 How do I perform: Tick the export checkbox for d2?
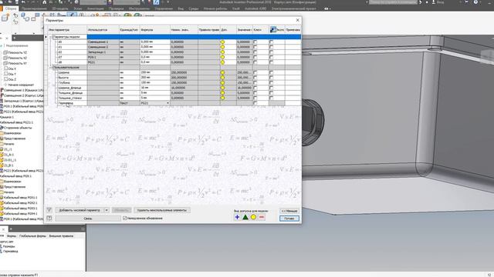(x=271, y=52)
